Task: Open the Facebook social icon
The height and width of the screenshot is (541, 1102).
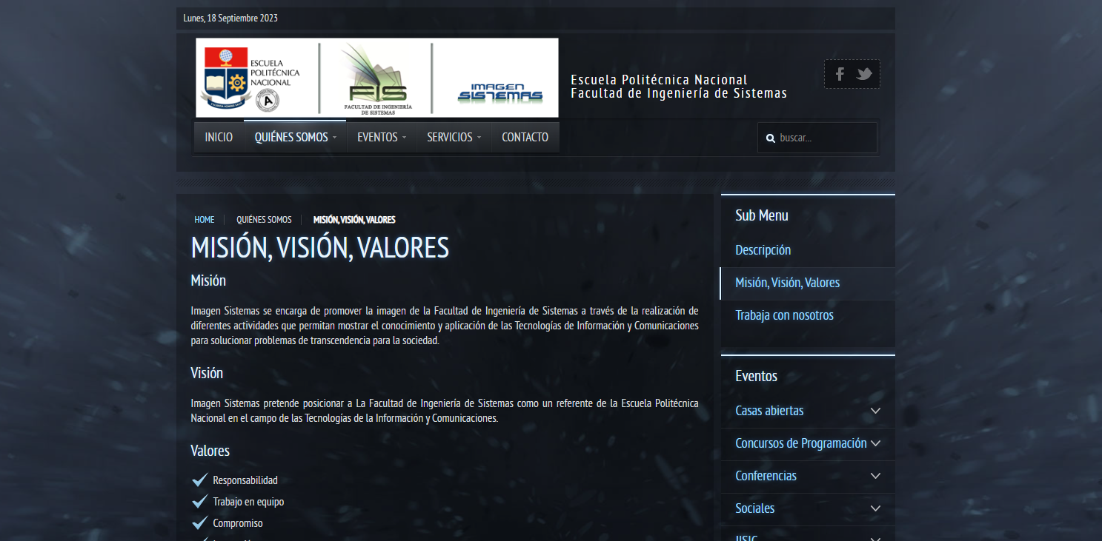Action: click(840, 74)
